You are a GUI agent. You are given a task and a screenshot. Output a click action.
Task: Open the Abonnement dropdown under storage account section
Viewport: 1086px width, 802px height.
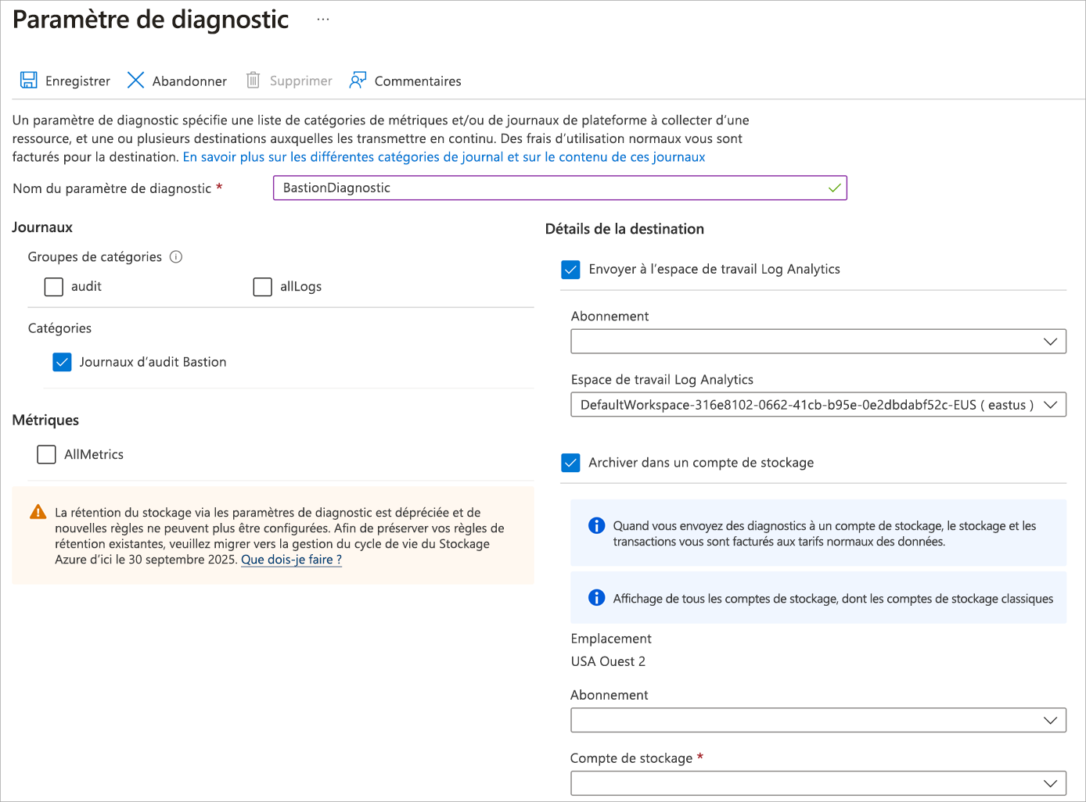818,721
